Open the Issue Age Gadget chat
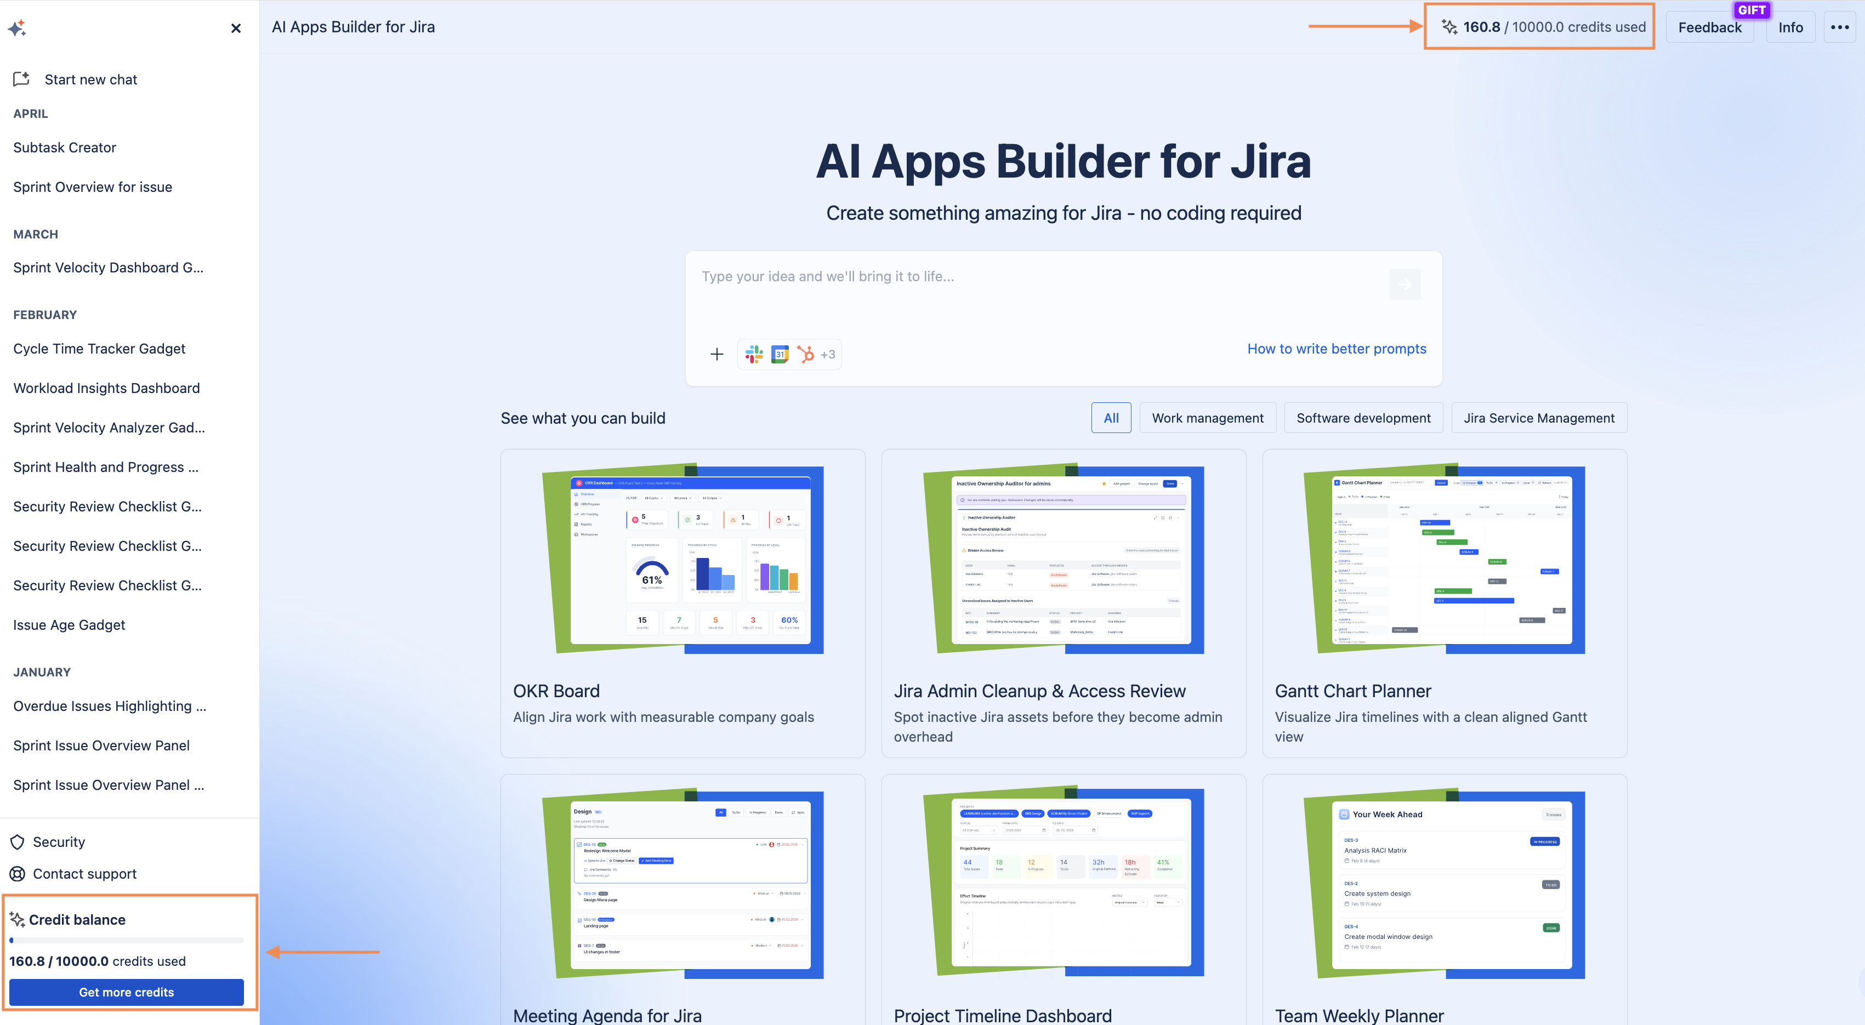 pos(69,625)
